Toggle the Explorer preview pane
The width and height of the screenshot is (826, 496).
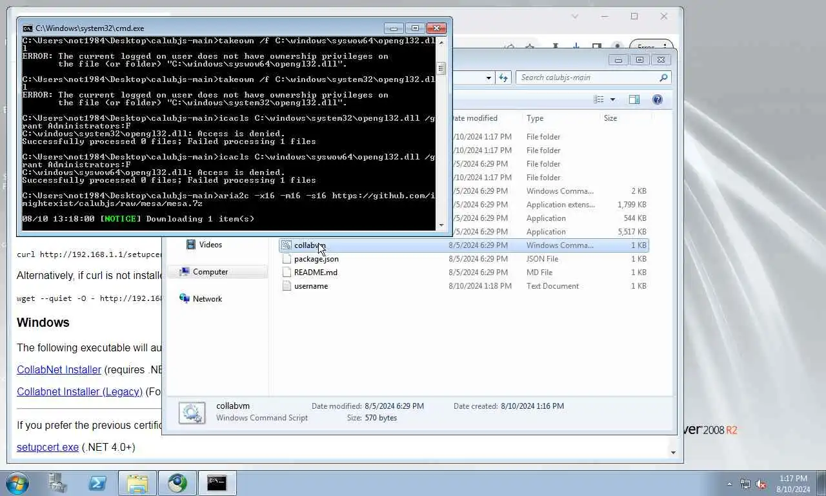(634, 99)
